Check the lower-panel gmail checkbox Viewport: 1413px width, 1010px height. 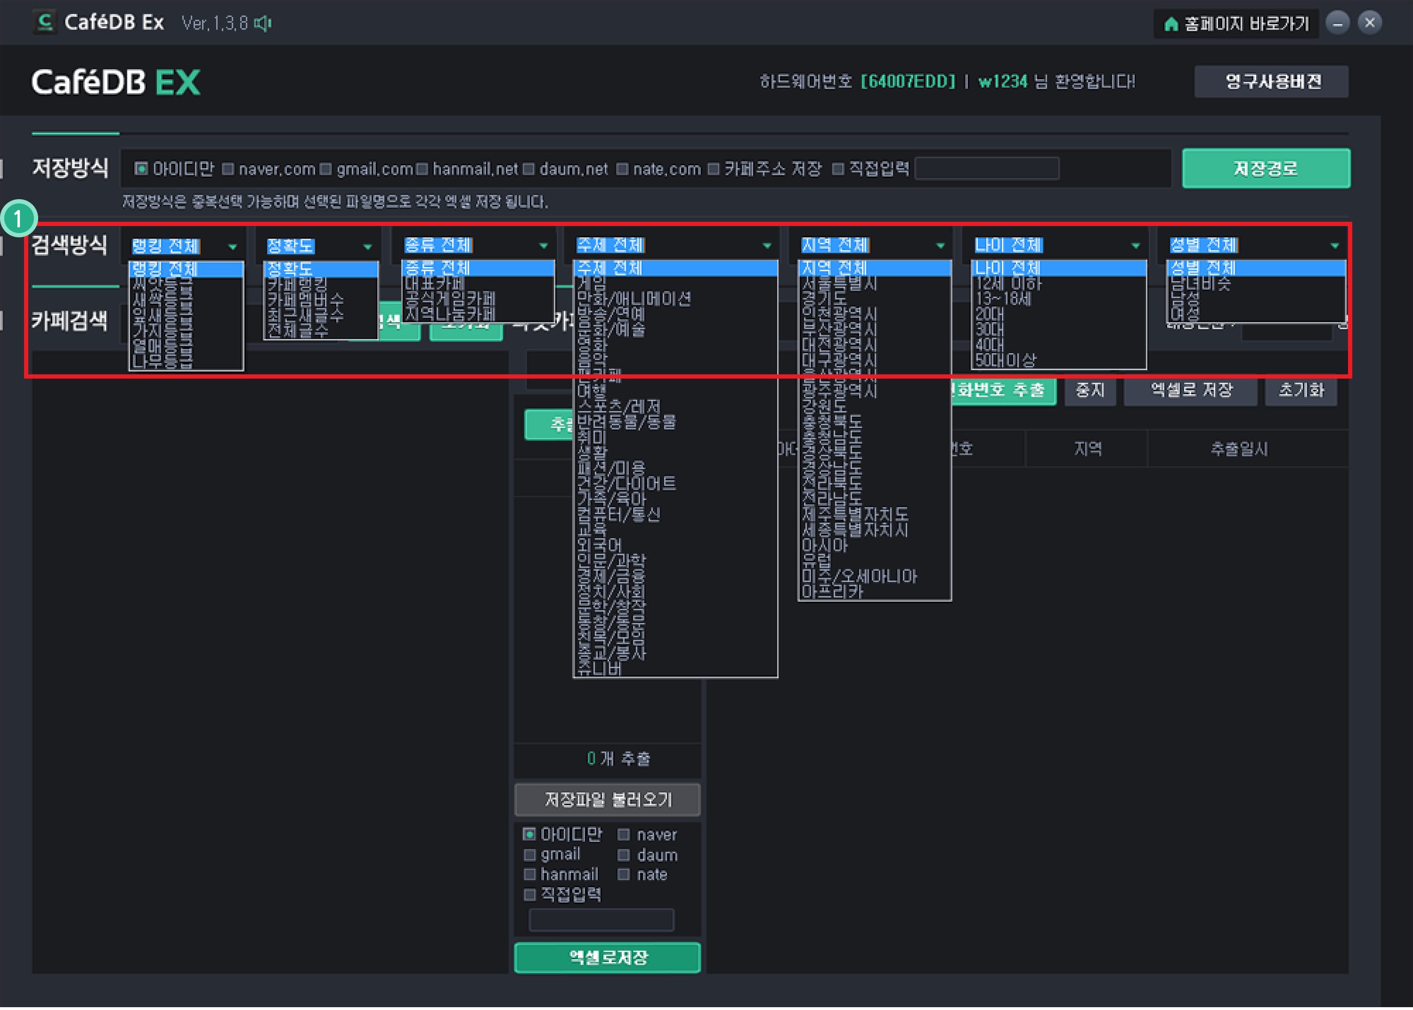[x=529, y=855]
